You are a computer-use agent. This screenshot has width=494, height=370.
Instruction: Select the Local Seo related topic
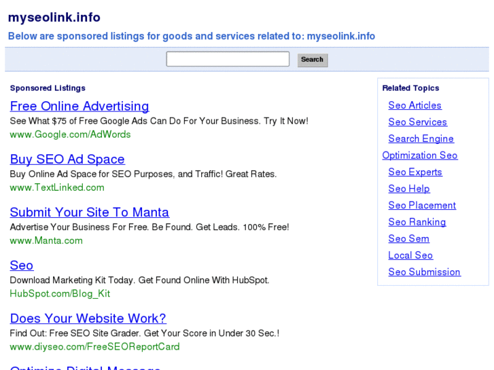(410, 255)
